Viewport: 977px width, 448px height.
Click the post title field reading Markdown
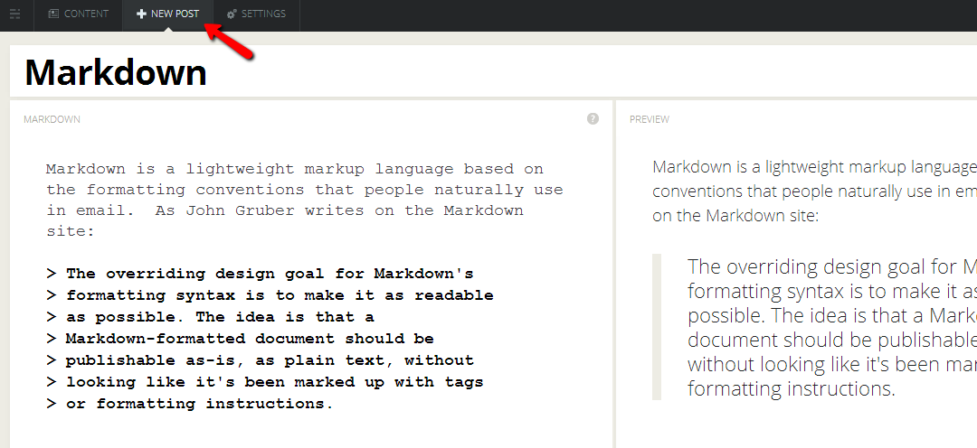coord(116,72)
